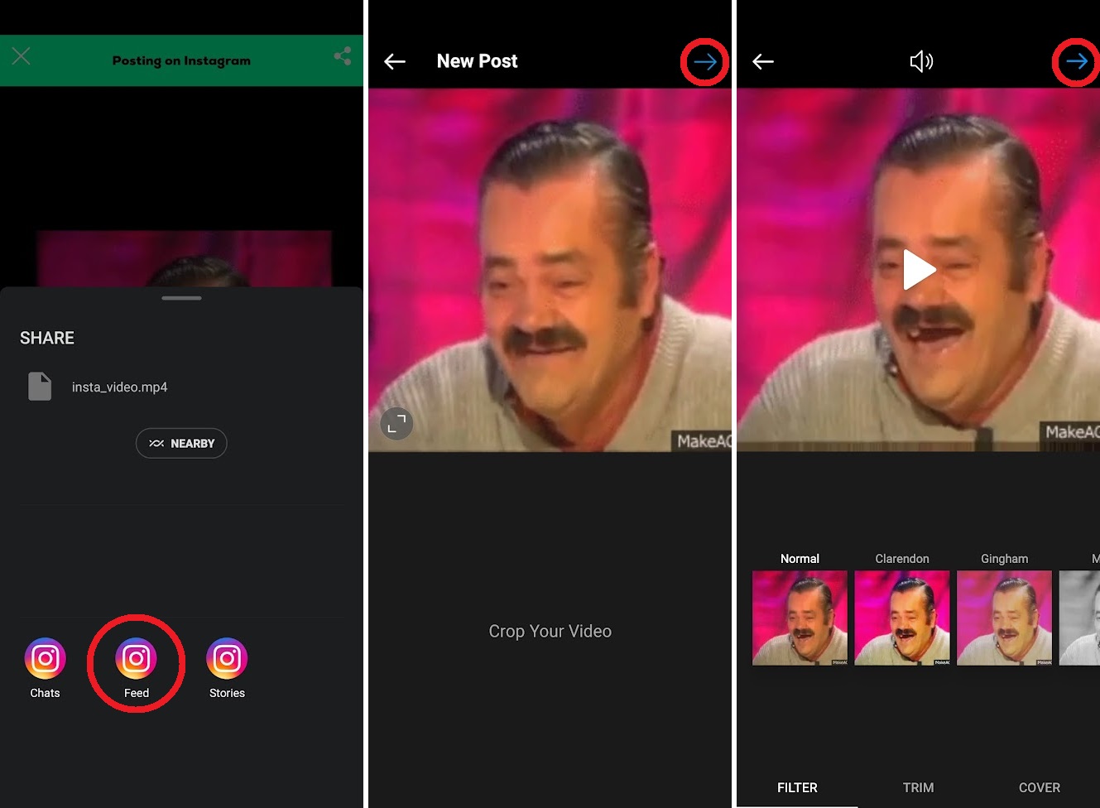
Task: Apply the Clarendon filter thumbnail
Action: click(901, 618)
